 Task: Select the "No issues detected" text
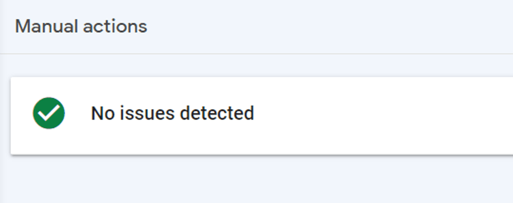173,113
